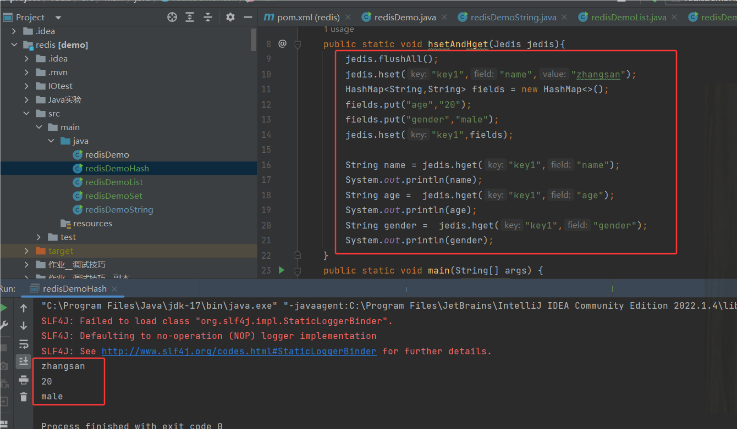Image resolution: width=737 pixels, height=429 pixels.
Task: Fold hsetAndHget method at line 8 marker
Action: pos(298,44)
